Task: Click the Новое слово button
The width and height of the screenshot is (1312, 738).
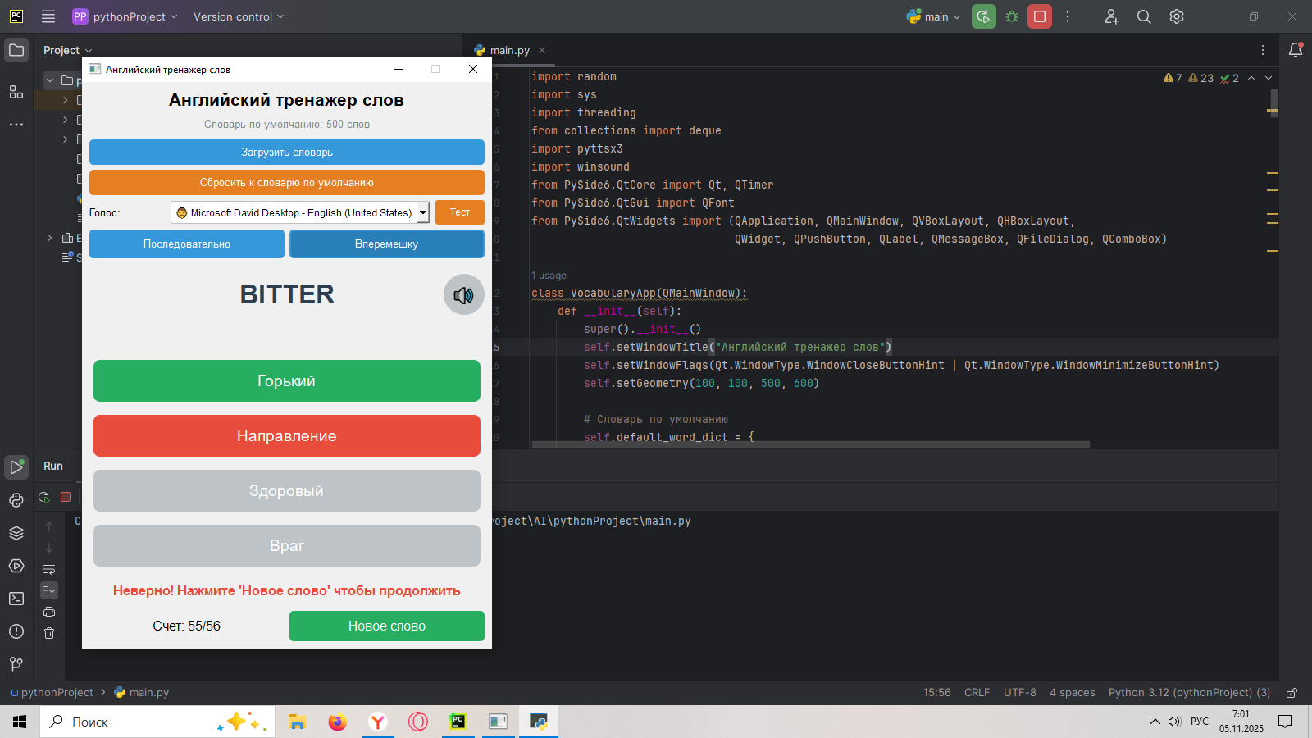Action: coord(386,626)
